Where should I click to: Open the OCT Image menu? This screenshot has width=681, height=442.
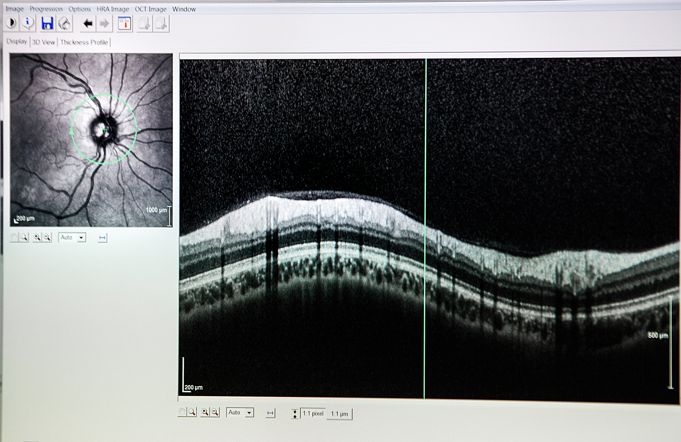tap(150, 9)
